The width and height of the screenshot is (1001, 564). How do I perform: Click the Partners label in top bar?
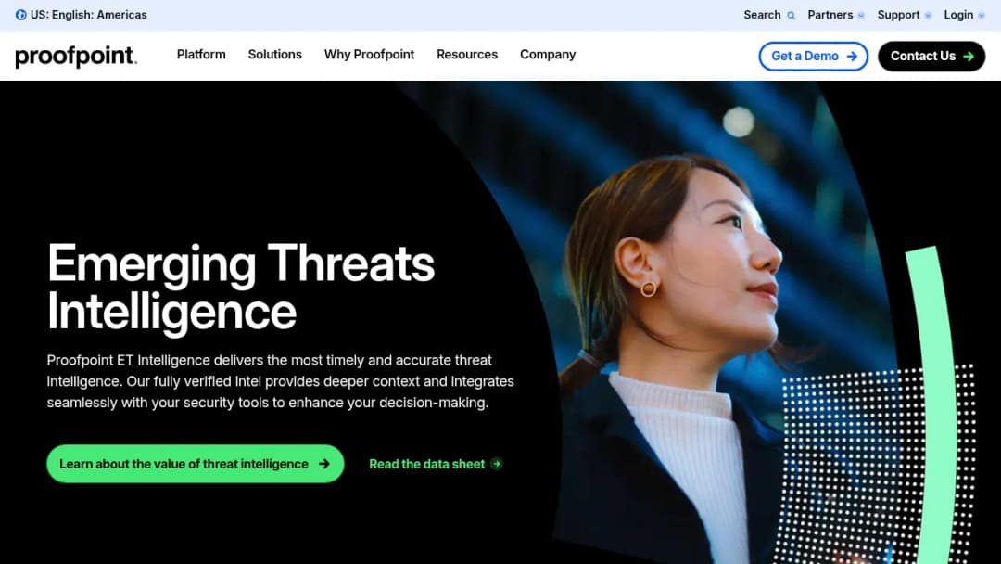pos(830,15)
